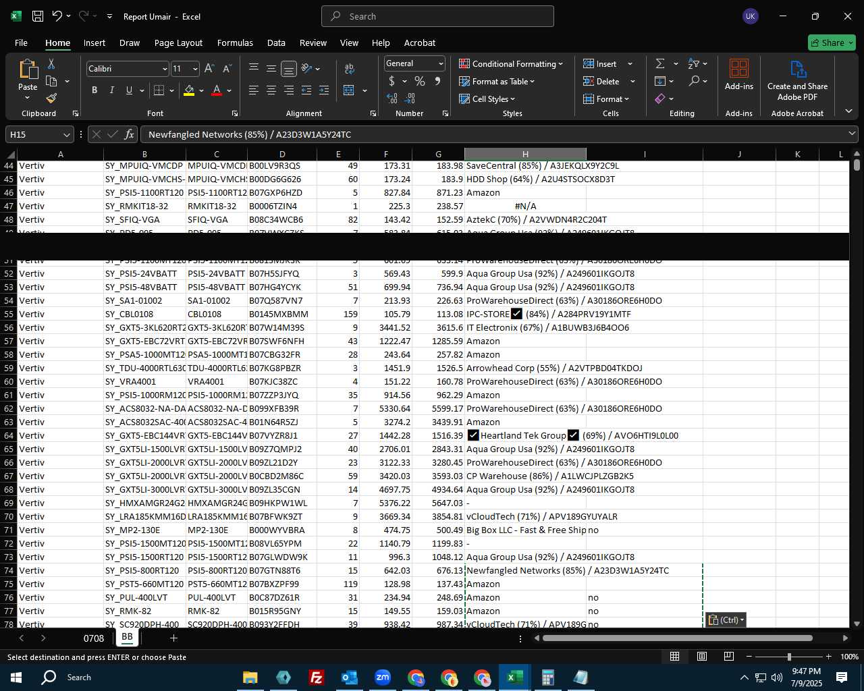
Task: Switch to Page Layout view icon
Action: (x=702, y=657)
